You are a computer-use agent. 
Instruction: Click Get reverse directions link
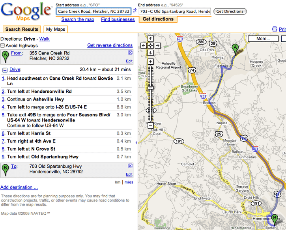coord(110,45)
